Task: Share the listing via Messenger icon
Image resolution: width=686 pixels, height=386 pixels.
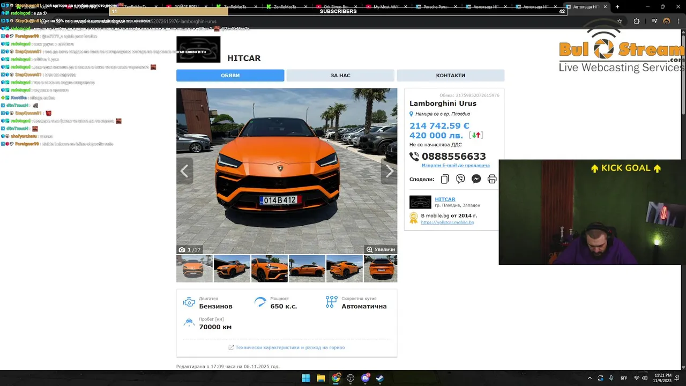Action: pyautogui.click(x=476, y=179)
